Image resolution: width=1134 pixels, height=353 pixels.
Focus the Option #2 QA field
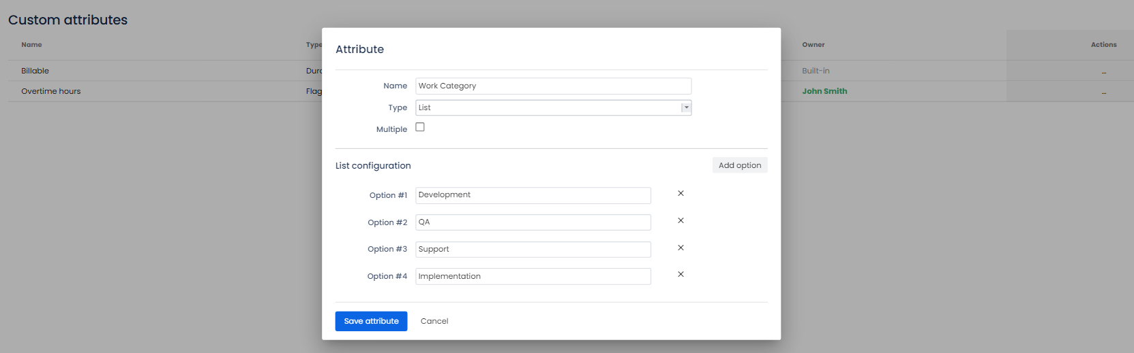pos(533,222)
